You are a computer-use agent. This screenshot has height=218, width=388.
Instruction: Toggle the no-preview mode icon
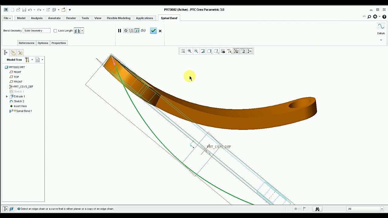tap(125, 31)
